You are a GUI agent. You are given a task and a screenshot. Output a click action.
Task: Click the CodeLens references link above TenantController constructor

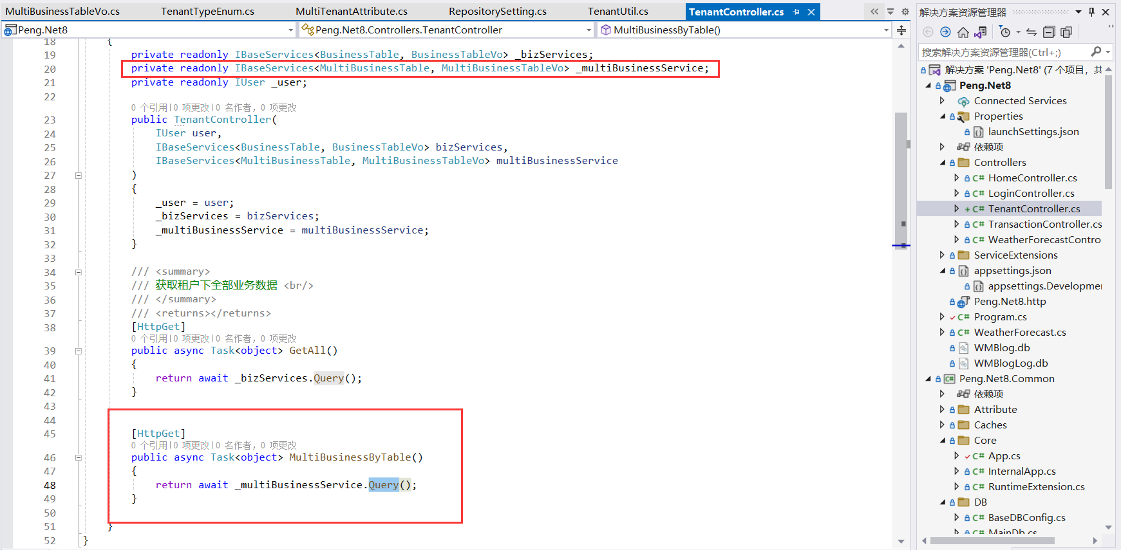149,107
